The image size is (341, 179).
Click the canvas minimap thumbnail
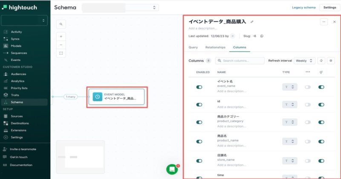click(x=81, y=157)
